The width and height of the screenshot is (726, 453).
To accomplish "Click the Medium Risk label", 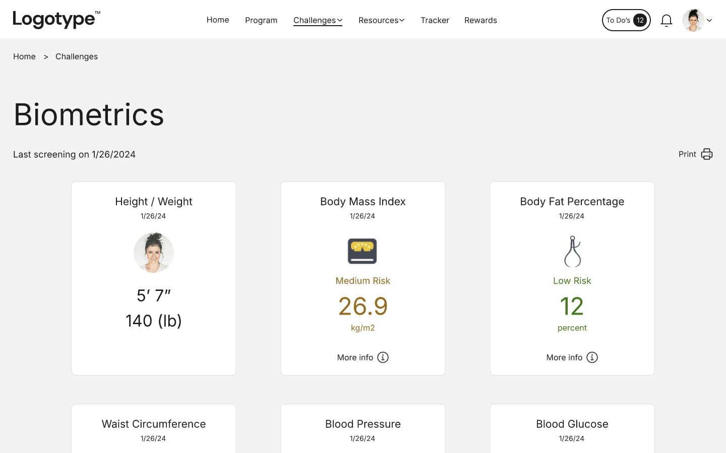I will coord(363,281).
